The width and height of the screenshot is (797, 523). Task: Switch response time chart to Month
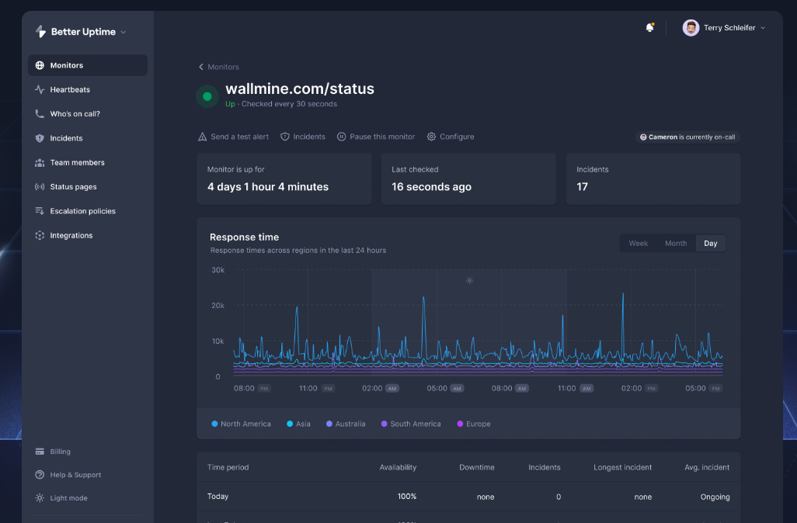tap(675, 244)
